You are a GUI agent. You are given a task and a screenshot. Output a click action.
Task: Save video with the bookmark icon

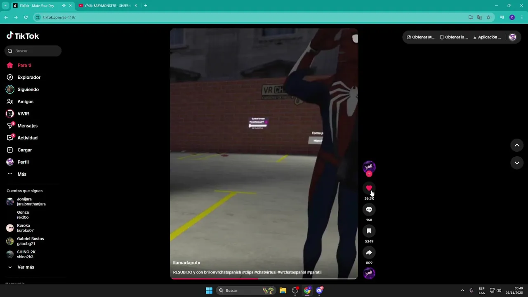point(369,231)
